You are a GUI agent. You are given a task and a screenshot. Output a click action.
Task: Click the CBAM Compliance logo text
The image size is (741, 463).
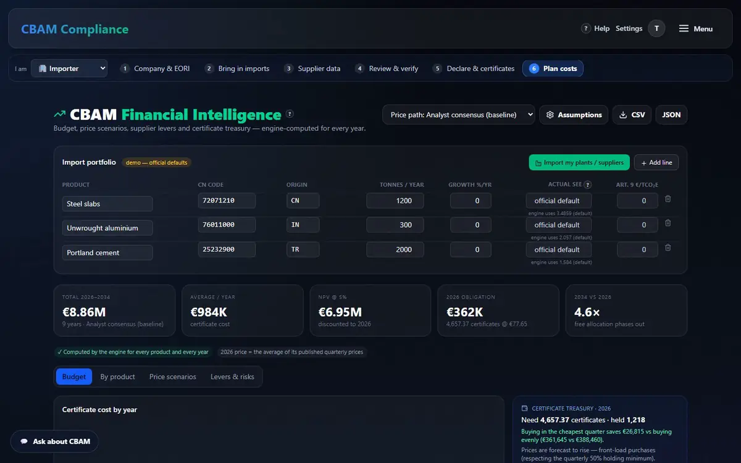point(75,29)
